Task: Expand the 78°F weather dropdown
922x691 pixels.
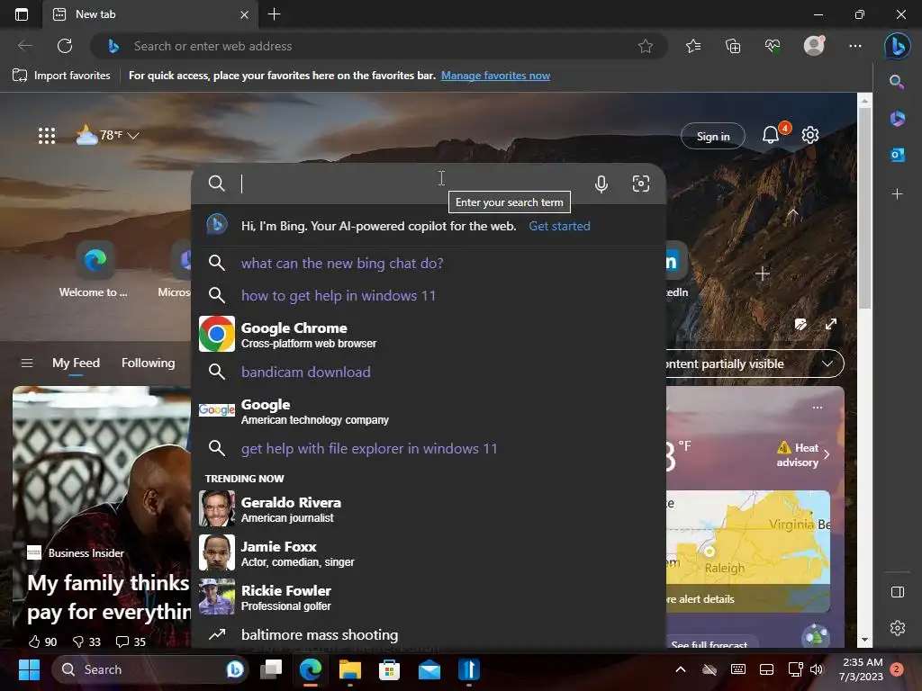Action: point(133,136)
